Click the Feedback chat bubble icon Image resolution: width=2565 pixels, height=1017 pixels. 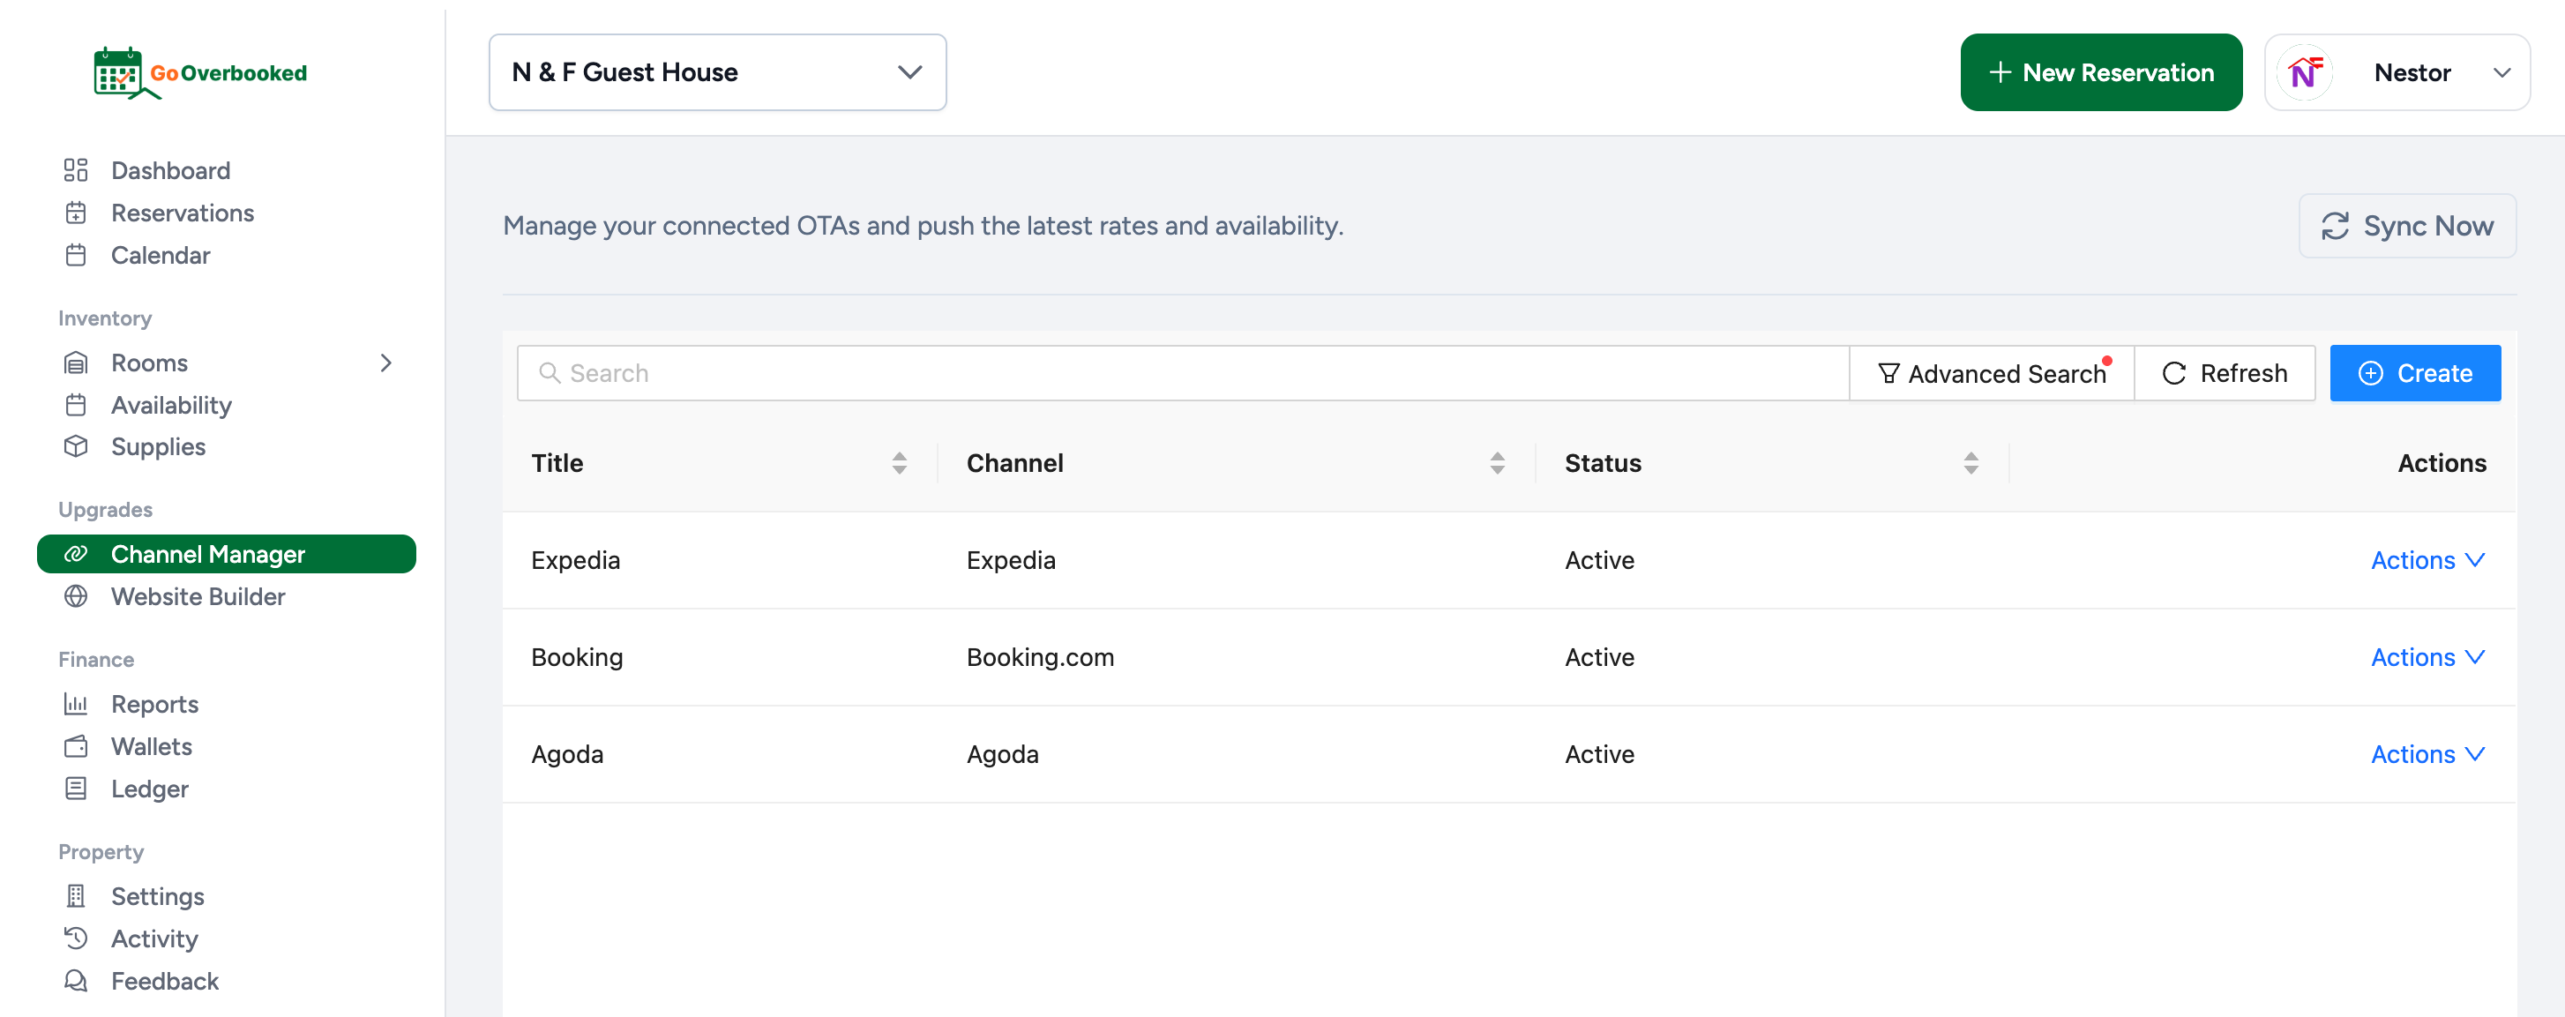click(x=76, y=981)
